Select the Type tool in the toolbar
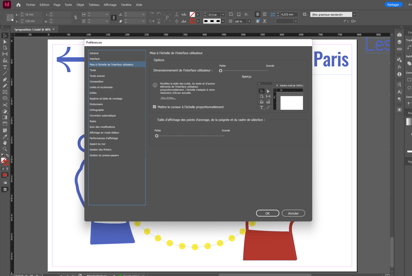 (5, 68)
